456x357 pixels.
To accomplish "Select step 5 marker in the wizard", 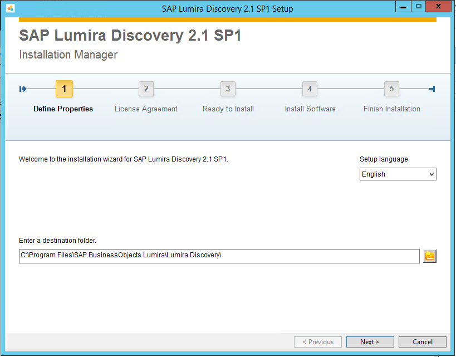I will coord(392,89).
